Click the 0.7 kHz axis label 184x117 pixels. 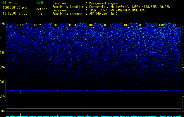pos(2,97)
